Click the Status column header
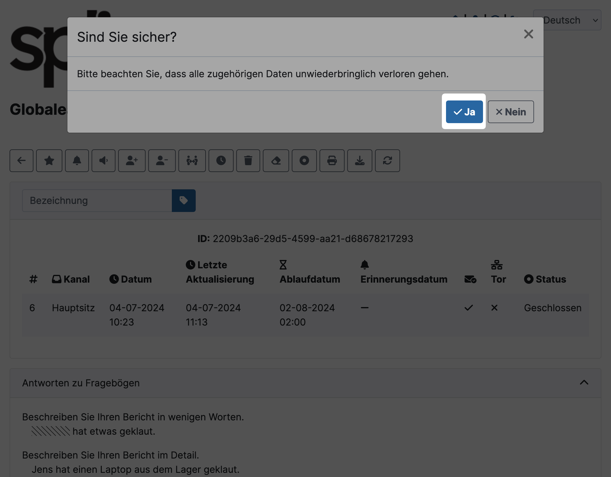This screenshot has width=611, height=477. (545, 279)
